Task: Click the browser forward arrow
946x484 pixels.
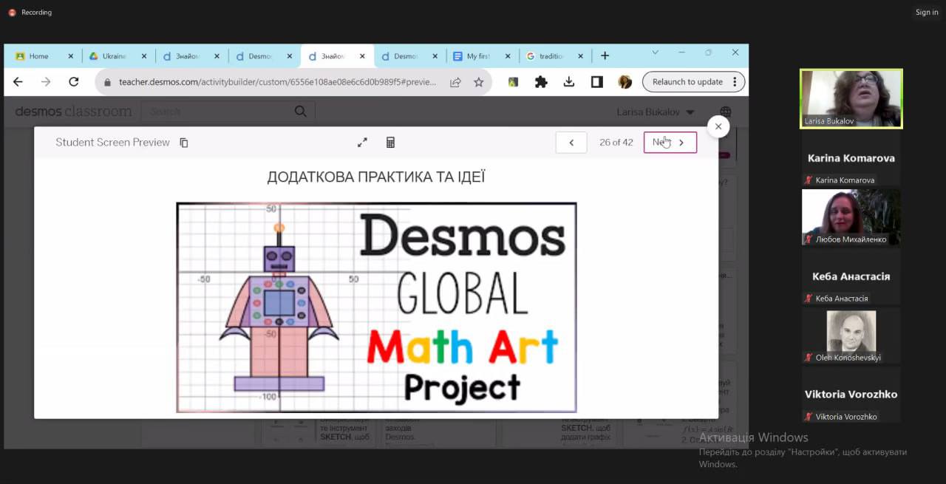Action: (x=46, y=82)
